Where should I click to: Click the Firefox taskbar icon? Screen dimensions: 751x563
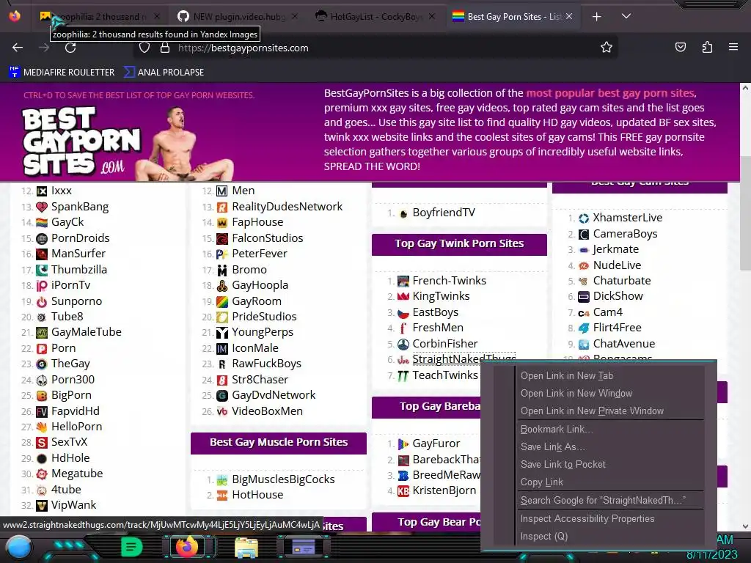(187, 546)
